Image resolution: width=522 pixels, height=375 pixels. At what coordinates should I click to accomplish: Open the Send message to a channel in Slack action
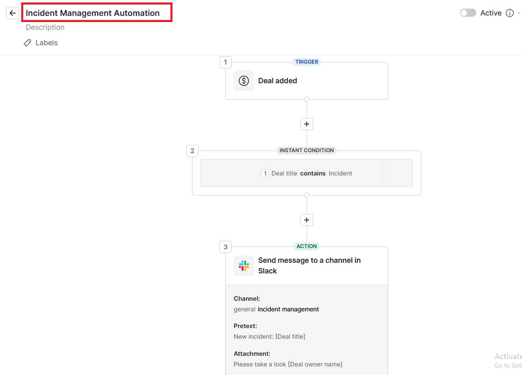[x=309, y=265]
